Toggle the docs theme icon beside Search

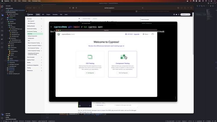(x=179, y=15)
